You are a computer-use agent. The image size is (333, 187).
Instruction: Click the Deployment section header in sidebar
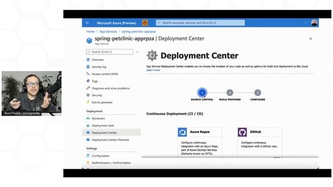coord(94,111)
